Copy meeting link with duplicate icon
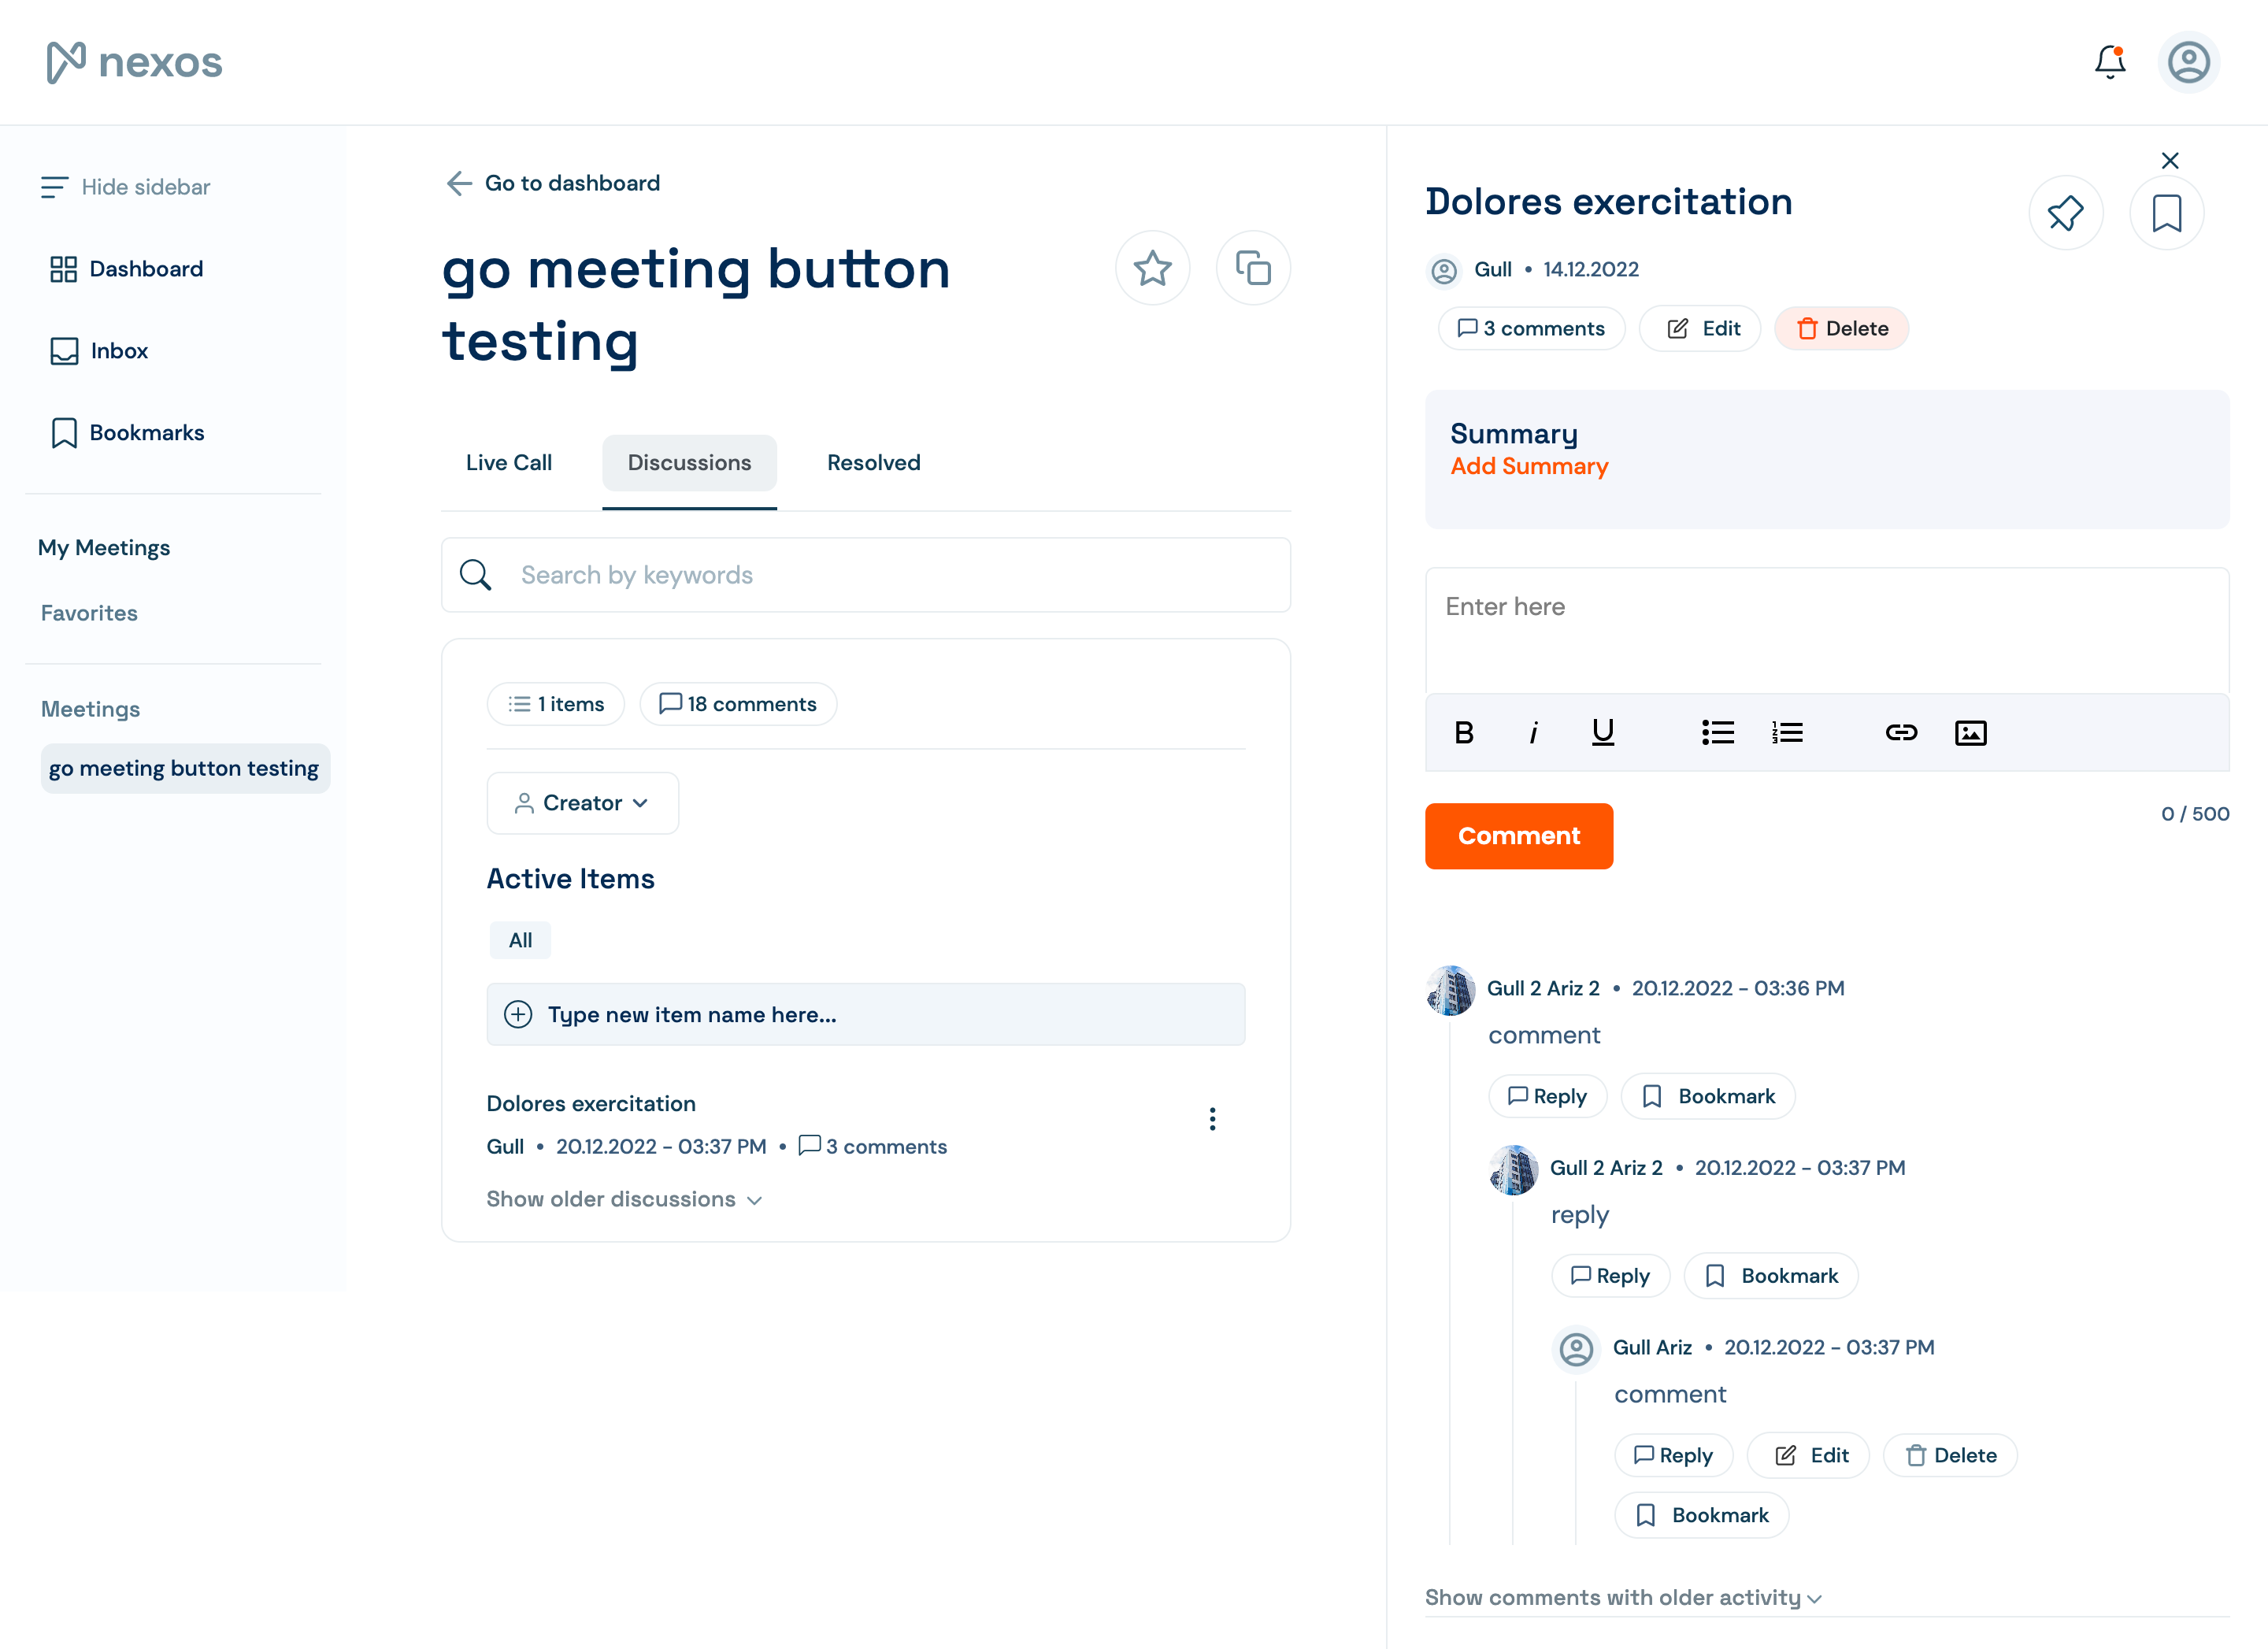 (1252, 268)
